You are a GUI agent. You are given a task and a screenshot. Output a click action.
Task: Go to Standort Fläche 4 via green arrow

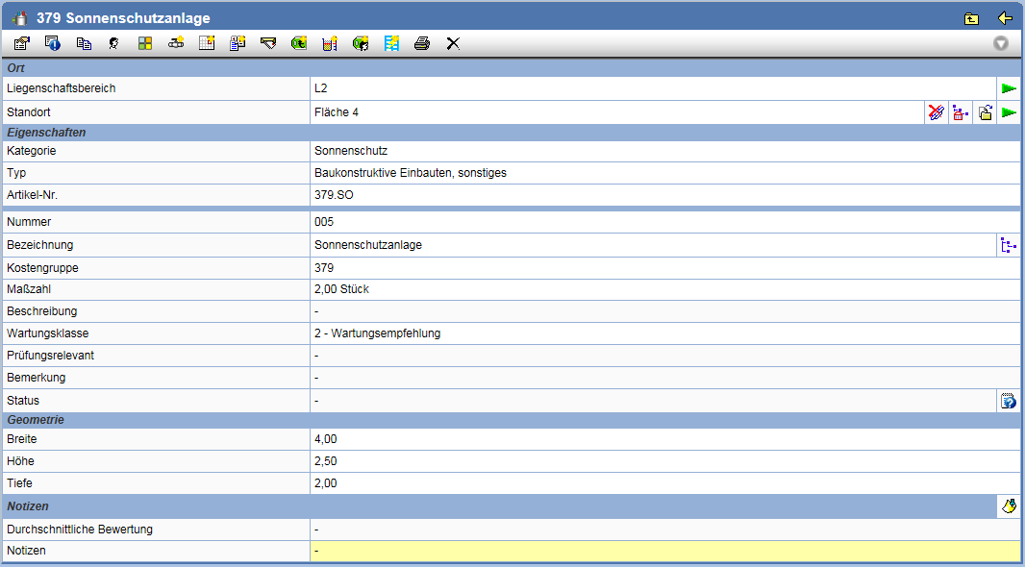click(x=1009, y=113)
